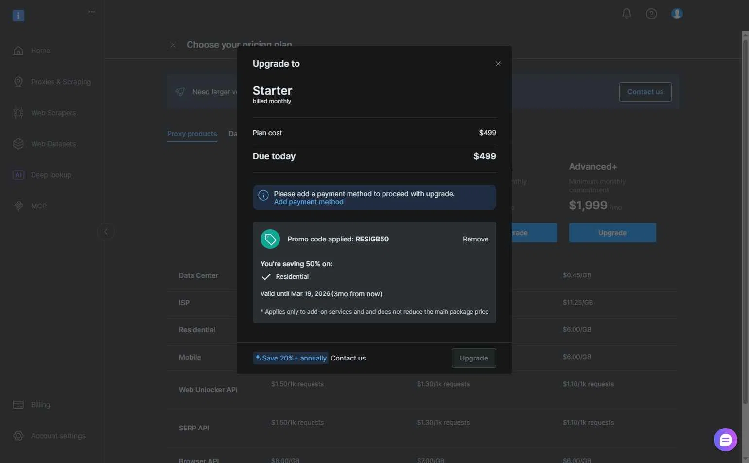Click the Save 20%+ annually badge
The height and width of the screenshot is (463, 749).
[291, 358]
